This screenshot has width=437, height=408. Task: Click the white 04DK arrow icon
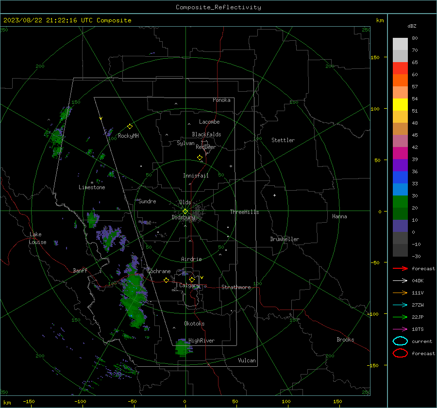pyautogui.click(x=400, y=280)
